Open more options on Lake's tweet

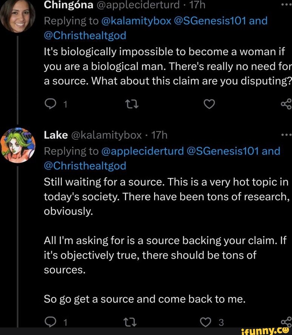pos(286,135)
